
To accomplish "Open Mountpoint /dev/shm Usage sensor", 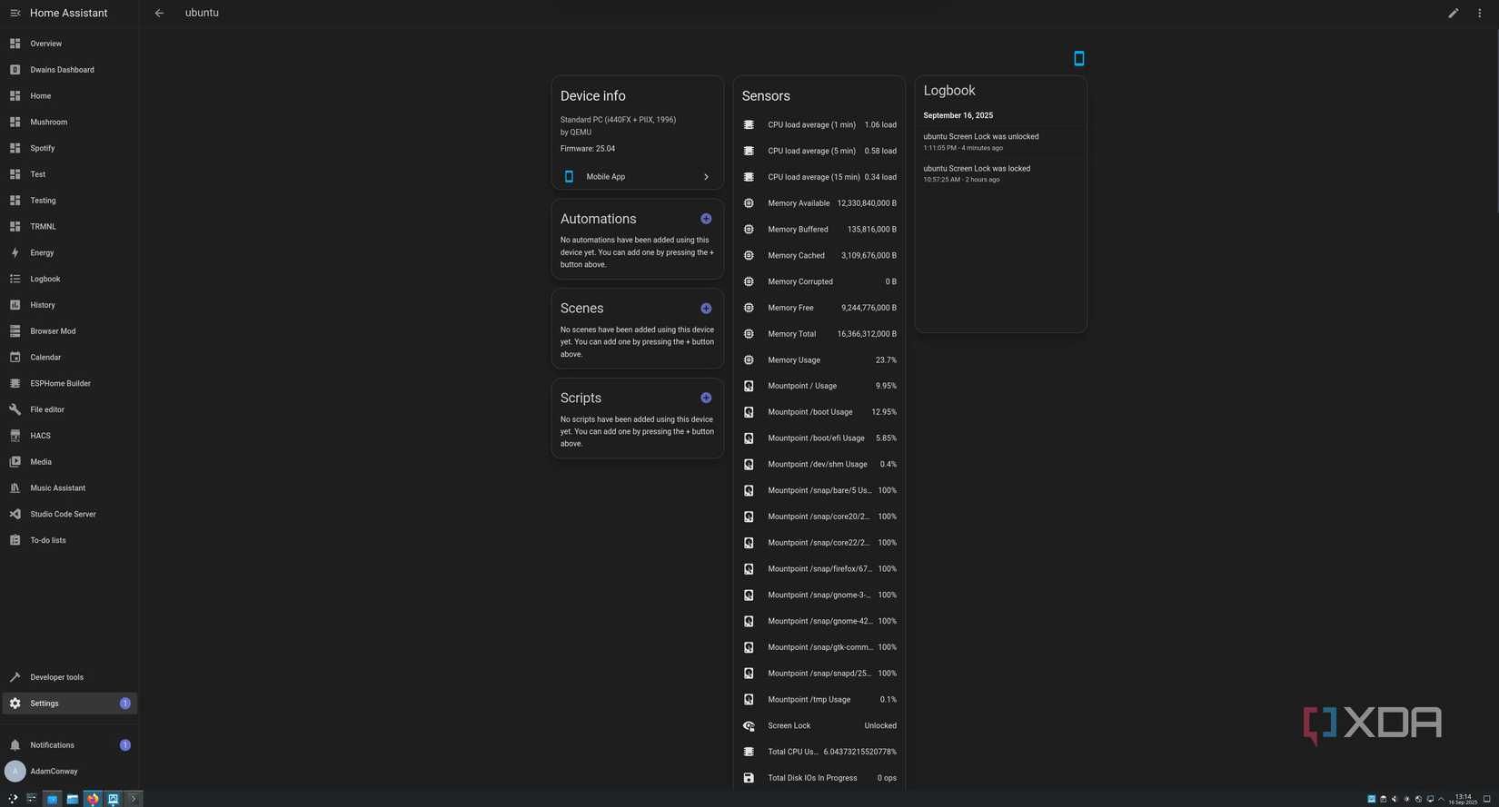I will (819, 465).
